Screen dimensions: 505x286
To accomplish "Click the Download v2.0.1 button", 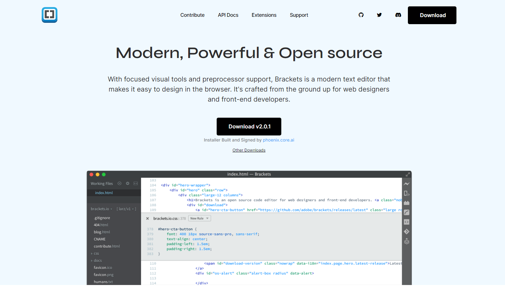I will coord(249,126).
